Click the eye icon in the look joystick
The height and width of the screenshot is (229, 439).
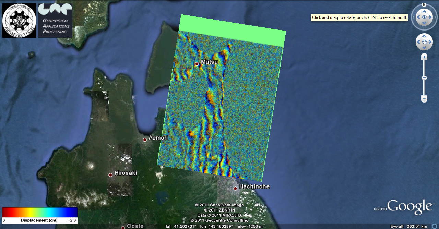coord(424,17)
